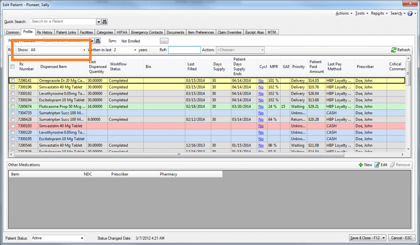Add a new other medication with New
The image size is (420, 245).
(361, 165)
